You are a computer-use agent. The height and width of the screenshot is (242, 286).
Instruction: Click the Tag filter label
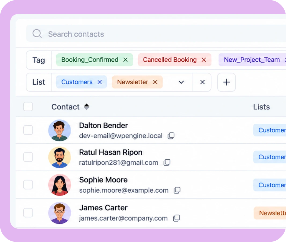click(x=39, y=60)
